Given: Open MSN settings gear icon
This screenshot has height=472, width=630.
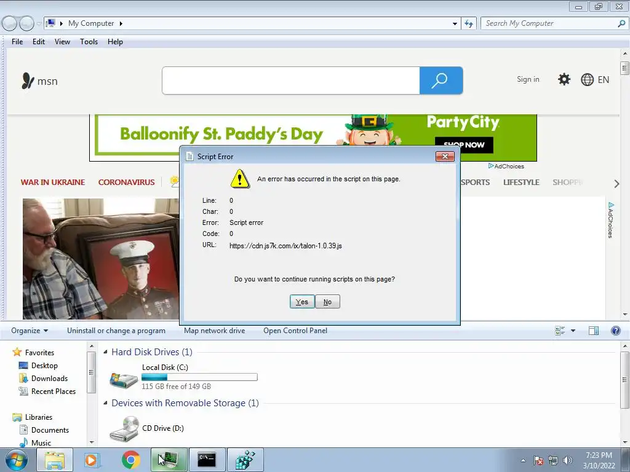Looking at the screenshot, I should 564,79.
